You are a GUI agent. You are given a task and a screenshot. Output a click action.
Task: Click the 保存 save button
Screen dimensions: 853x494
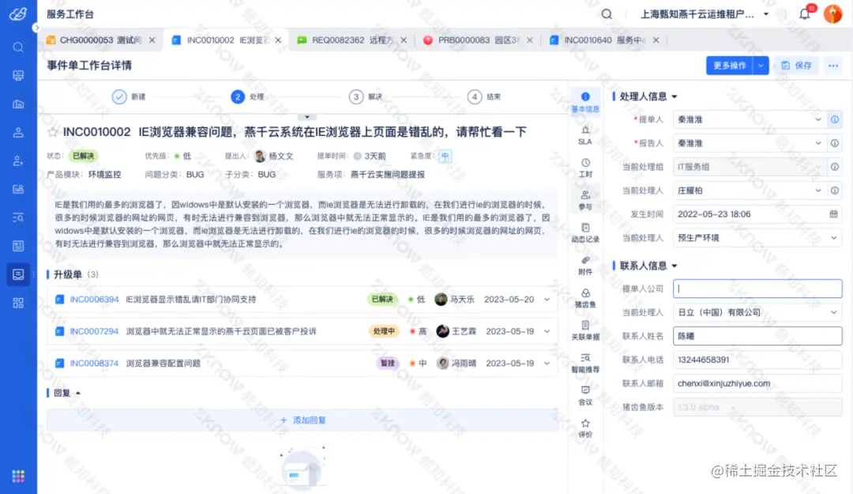tap(798, 66)
